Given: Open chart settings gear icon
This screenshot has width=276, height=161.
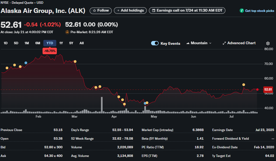Looking at the screenshot, I should coord(268,43).
